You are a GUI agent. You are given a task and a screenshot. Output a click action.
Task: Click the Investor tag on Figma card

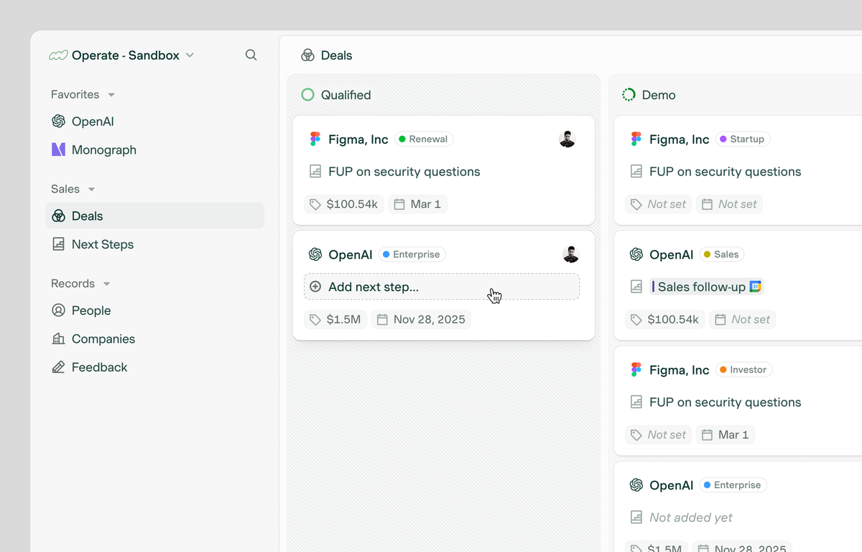[x=743, y=370]
